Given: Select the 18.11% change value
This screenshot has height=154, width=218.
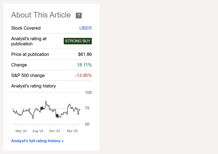Looking at the screenshot, I should pos(84,65).
